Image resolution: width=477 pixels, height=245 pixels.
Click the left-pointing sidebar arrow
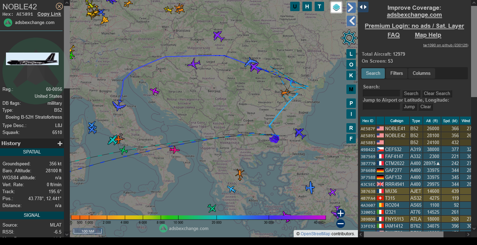pyautogui.click(x=351, y=21)
